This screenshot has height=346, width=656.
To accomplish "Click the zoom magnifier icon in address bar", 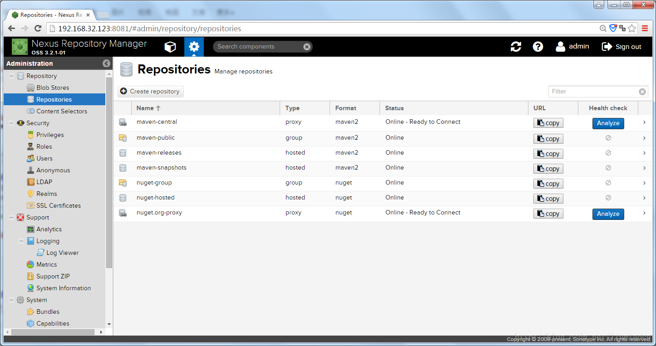I will pos(603,29).
